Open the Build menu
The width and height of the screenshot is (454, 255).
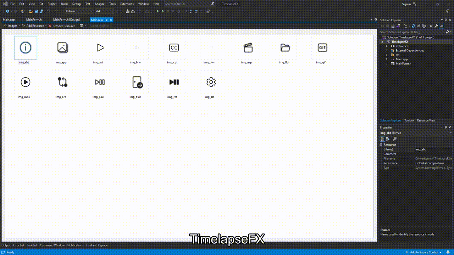pyautogui.click(x=64, y=4)
